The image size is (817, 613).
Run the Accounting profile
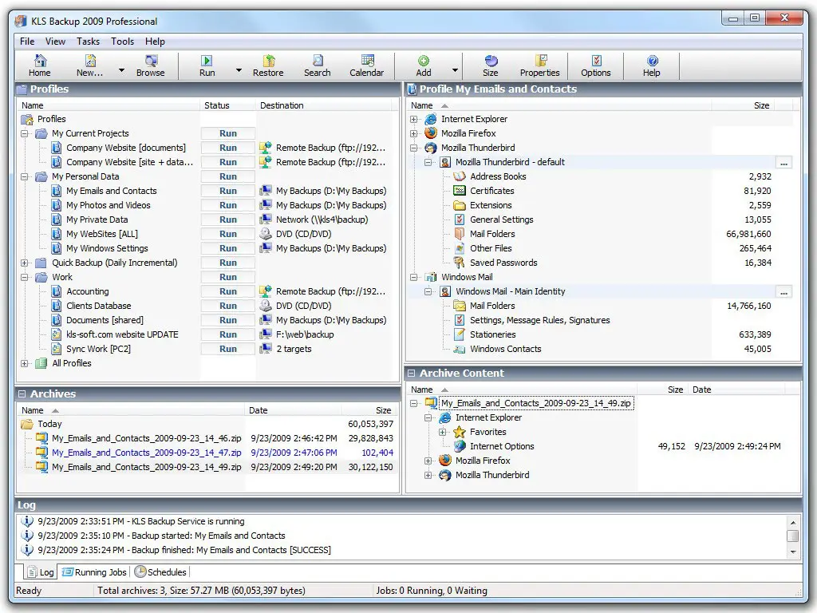pos(227,291)
